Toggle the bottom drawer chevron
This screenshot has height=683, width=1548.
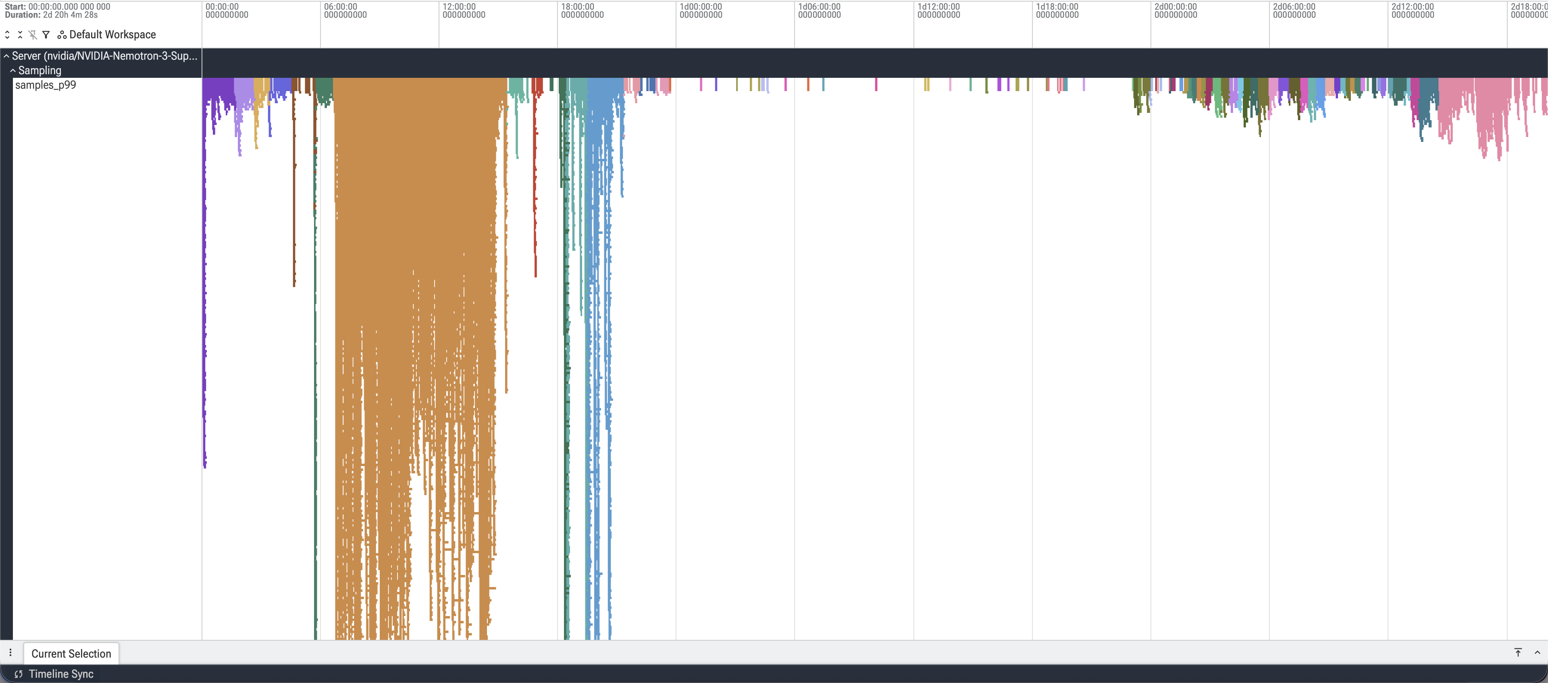click(1537, 652)
